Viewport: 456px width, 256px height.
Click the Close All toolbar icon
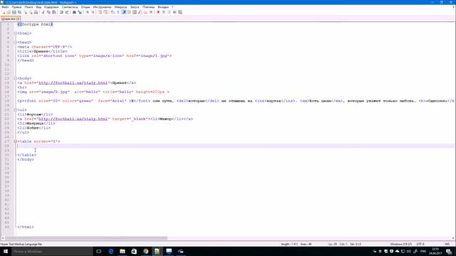point(31,12)
